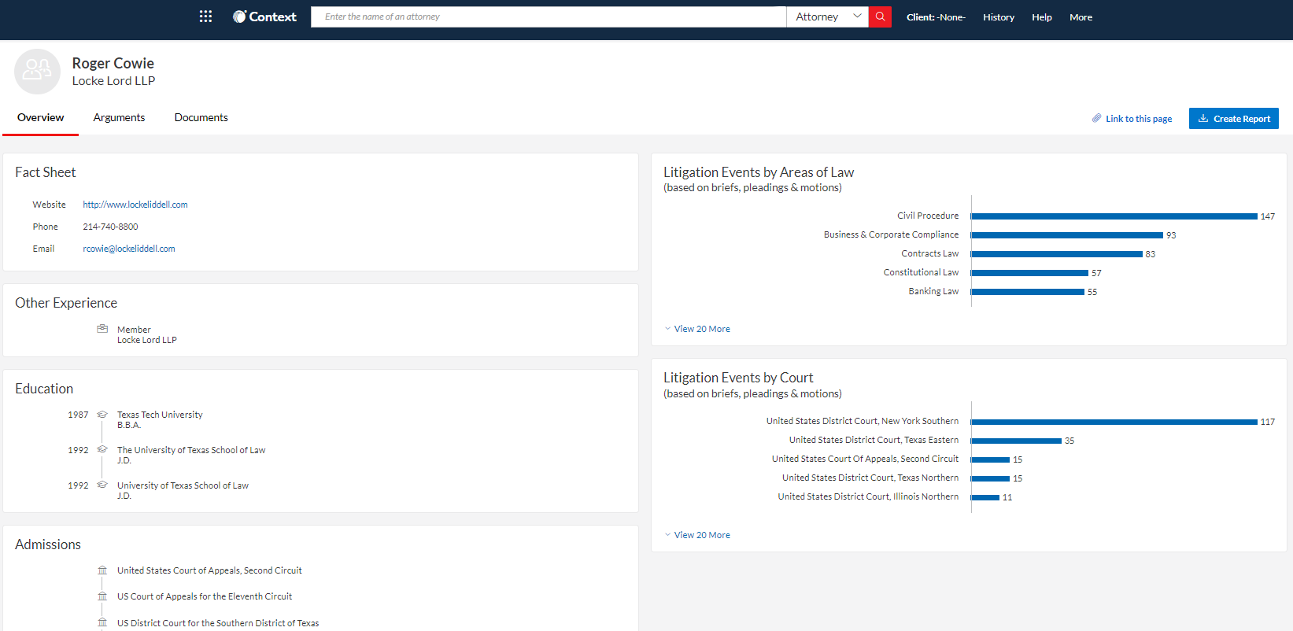
Task: Click the phone number 214-740-8800
Action: [x=110, y=227]
